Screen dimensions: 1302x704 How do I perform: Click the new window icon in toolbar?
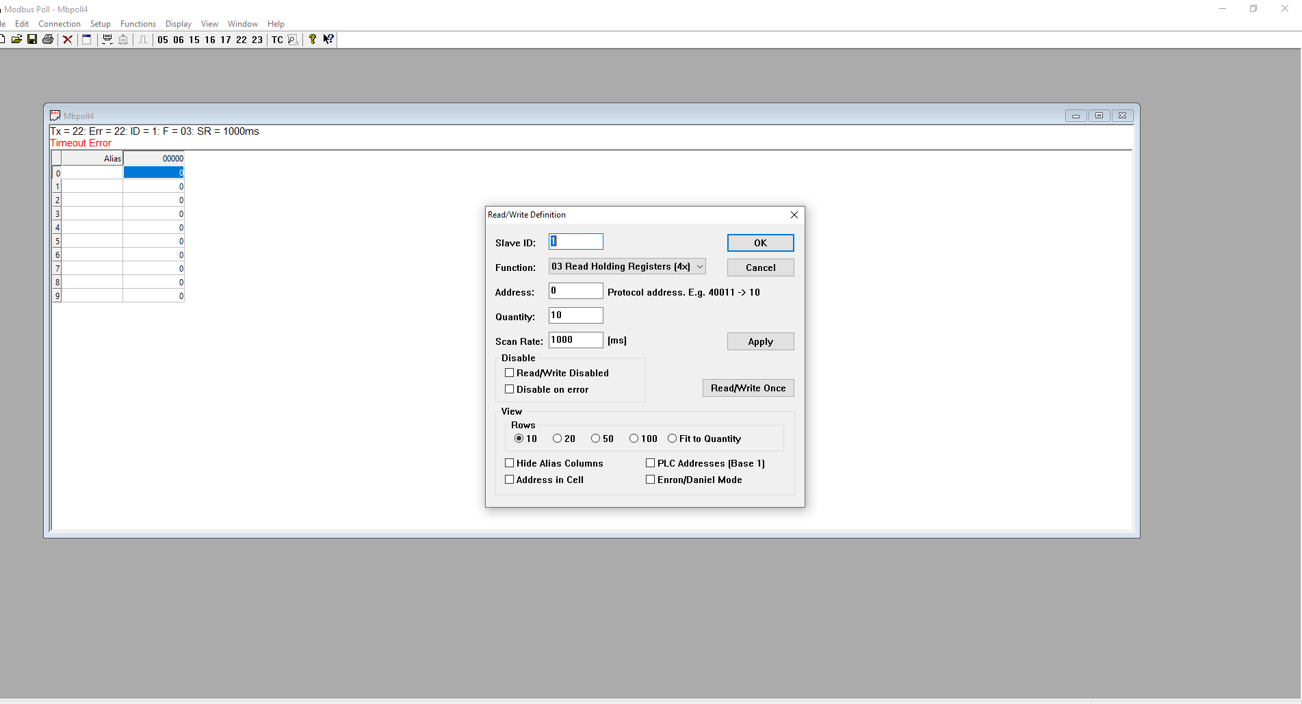87,40
